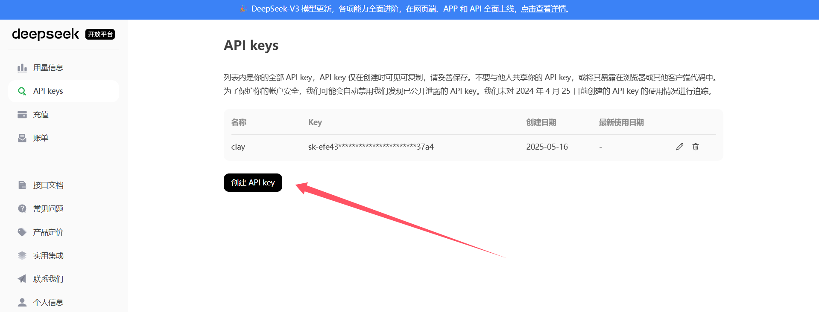819x312 pixels.
Task: Open 接口文档 documentation
Action: 64,185
